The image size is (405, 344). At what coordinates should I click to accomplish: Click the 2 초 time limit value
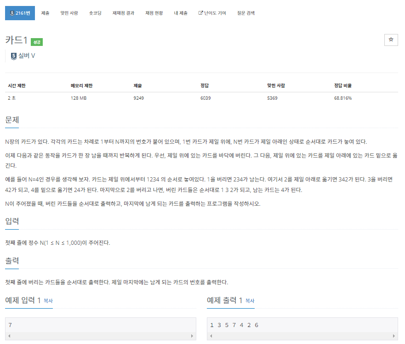[11, 98]
